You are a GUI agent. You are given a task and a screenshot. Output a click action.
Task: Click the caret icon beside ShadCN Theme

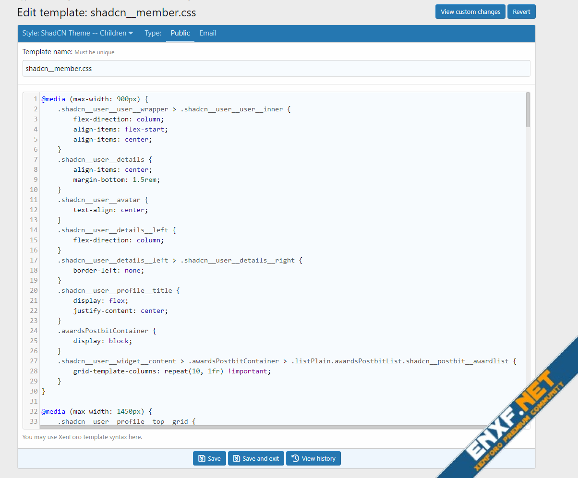tap(131, 33)
